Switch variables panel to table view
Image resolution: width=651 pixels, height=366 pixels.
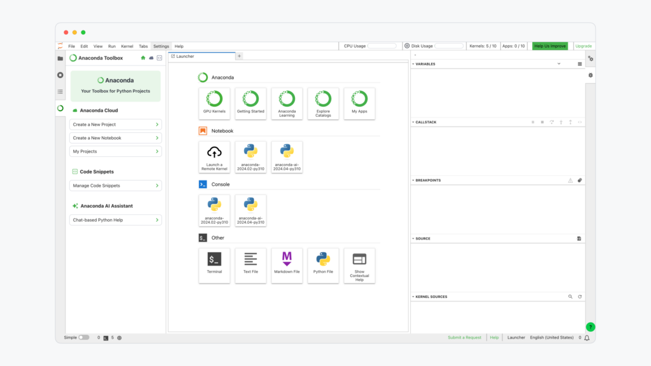[580, 64]
